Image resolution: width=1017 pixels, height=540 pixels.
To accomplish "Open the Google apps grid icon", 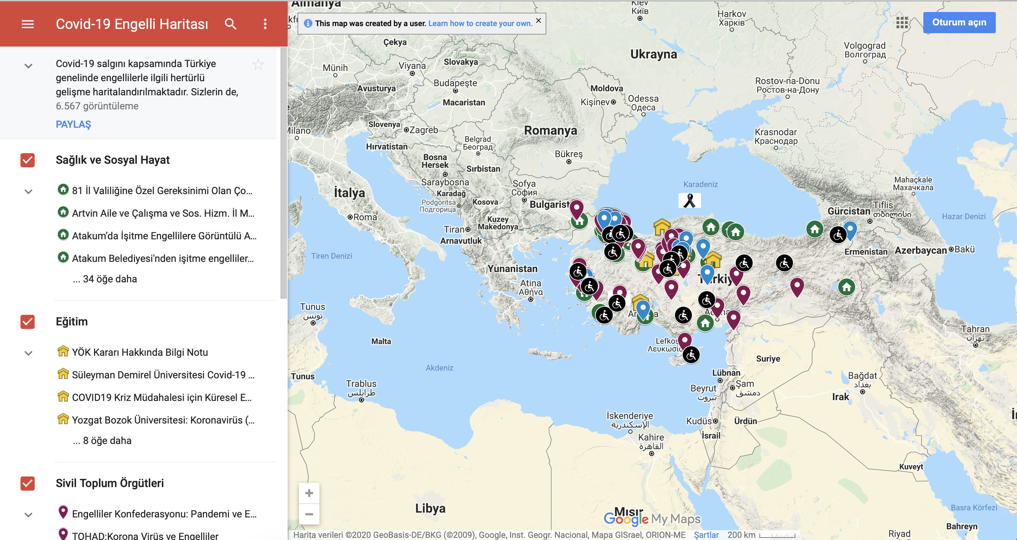I will [902, 23].
